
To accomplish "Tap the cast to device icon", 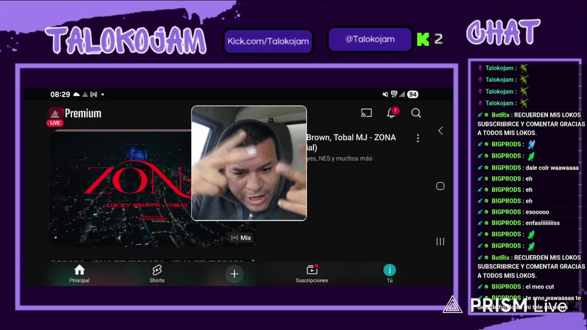I will click(366, 113).
